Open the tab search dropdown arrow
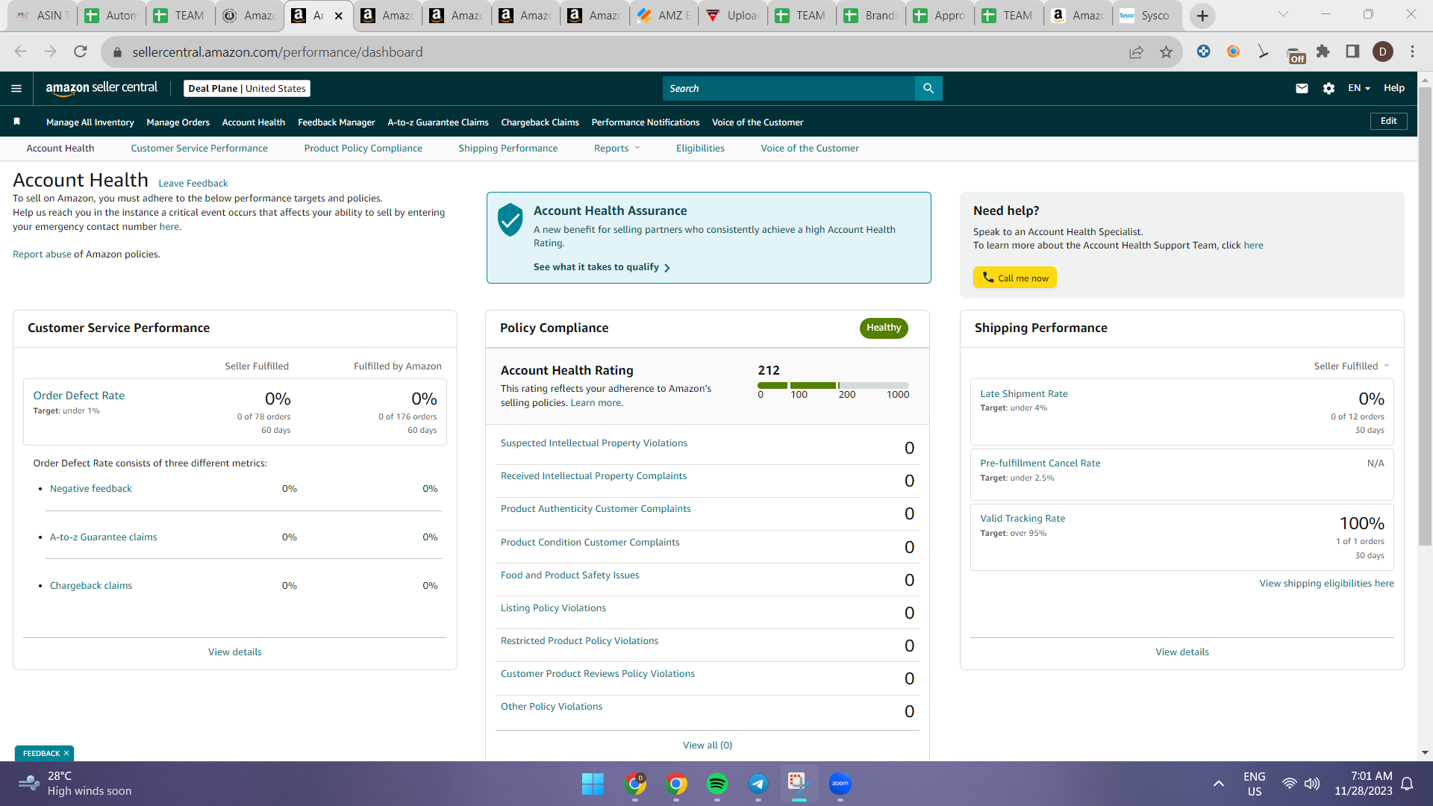This screenshot has width=1433, height=806. tap(1283, 14)
